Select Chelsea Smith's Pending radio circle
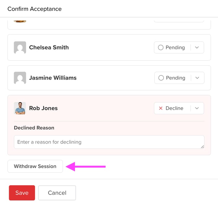Viewport: 218px width, 205px height. pos(160,47)
